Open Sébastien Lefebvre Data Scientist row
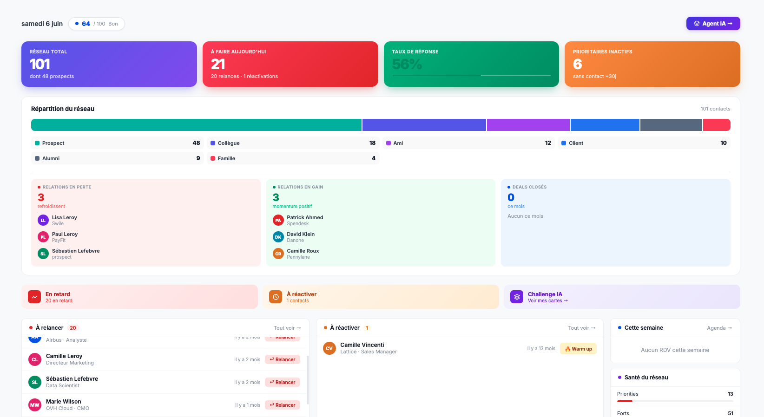The width and height of the screenshot is (764, 417). tap(165, 382)
